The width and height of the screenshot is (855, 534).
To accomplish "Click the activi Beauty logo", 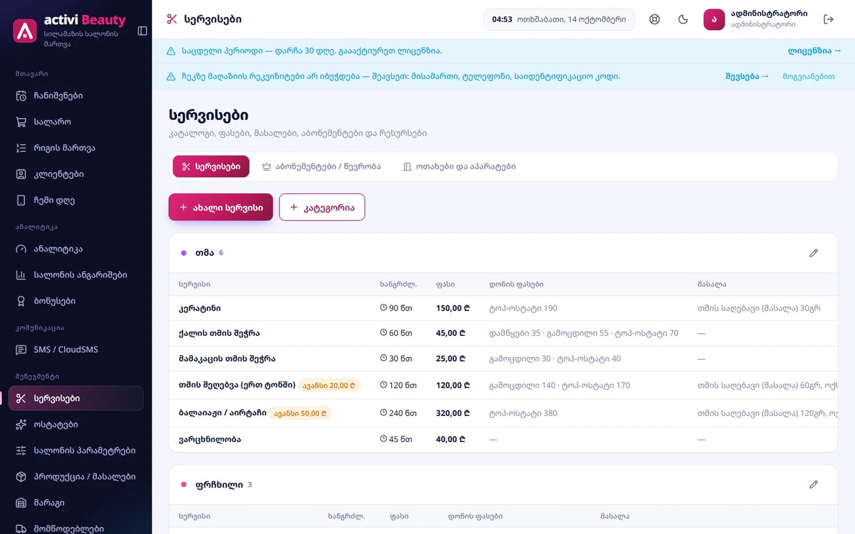I will pyautogui.click(x=25, y=30).
